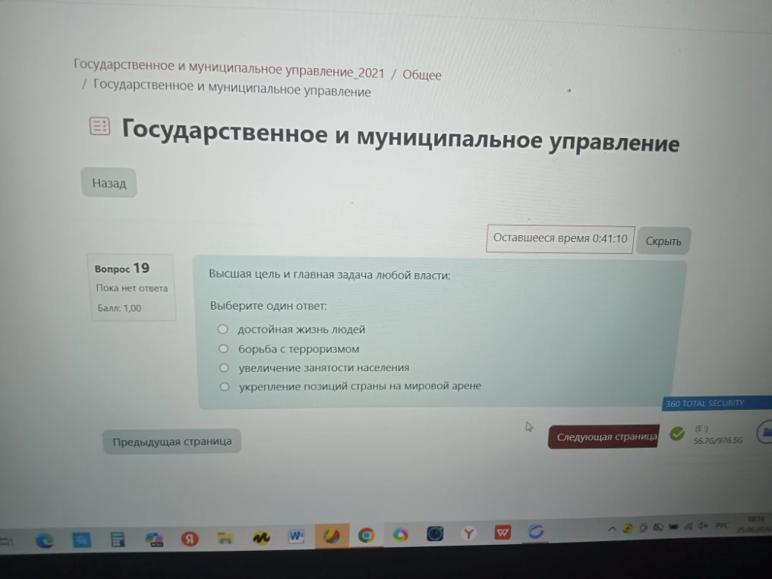The height and width of the screenshot is (579, 772).
Task: Click the 360 widget disk usage 56.7G/976.5G
Action: 718,441
